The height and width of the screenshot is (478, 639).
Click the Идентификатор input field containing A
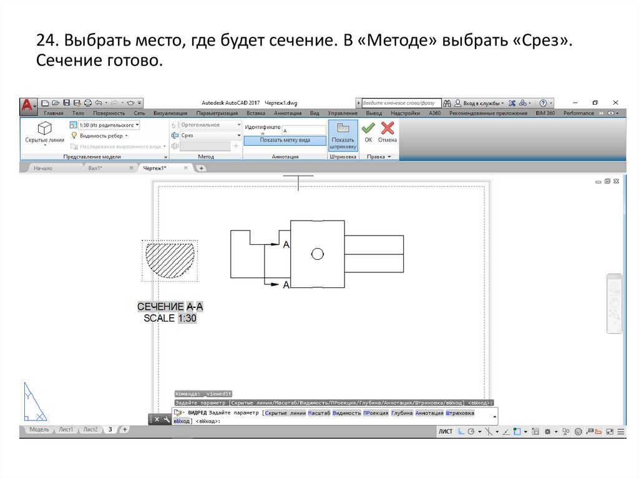304,130
